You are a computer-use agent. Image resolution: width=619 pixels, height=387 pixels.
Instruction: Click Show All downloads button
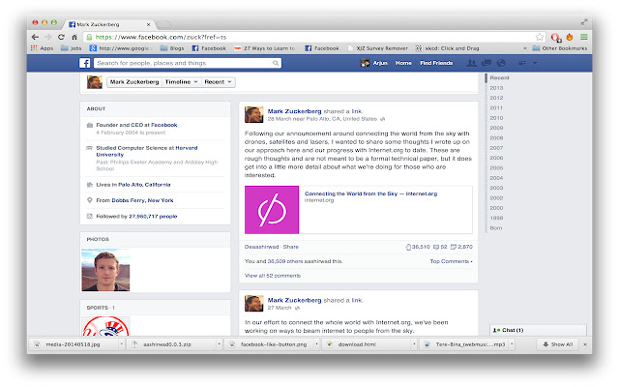557,344
